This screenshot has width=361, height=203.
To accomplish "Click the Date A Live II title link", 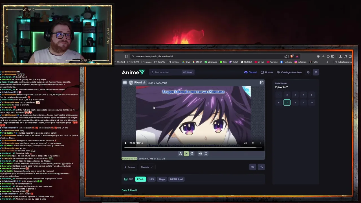I will (x=129, y=190).
